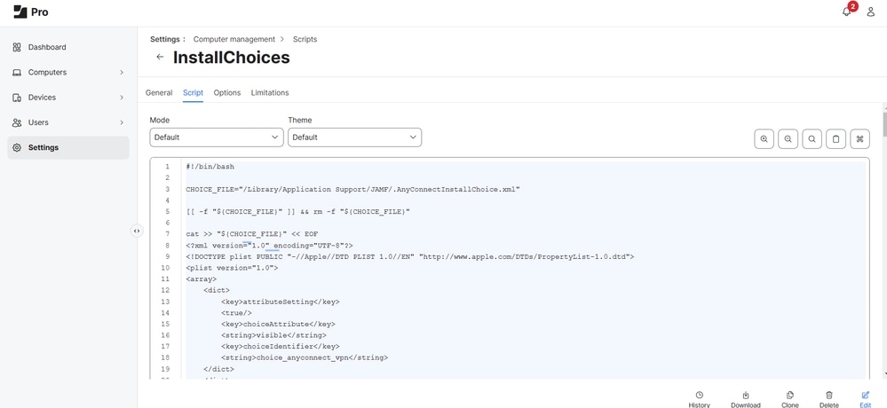The image size is (887, 408).
Task: Open the Mode dropdown
Action: (x=217, y=137)
